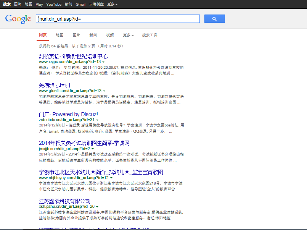This screenshot has width=307, height=230.
Task: Click snippet starting 2014年12月8日 - 请登录
Action: click(111, 128)
